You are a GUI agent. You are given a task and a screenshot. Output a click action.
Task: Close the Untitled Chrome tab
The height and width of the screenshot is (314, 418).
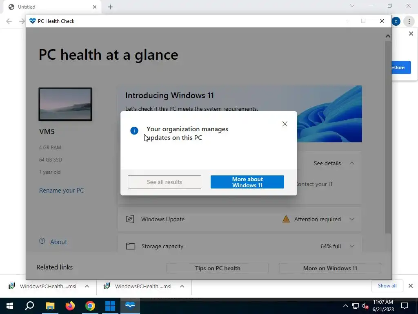tap(95, 7)
